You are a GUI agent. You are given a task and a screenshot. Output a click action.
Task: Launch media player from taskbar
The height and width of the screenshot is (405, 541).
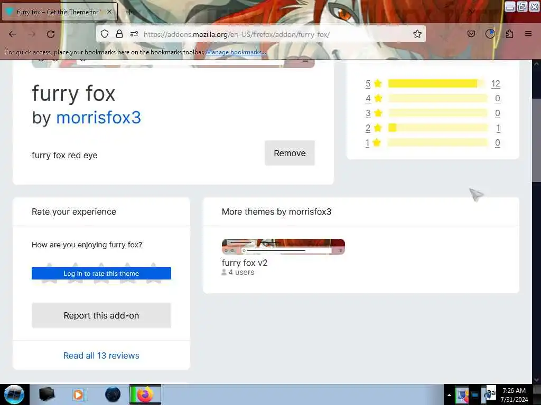[x=79, y=394]
